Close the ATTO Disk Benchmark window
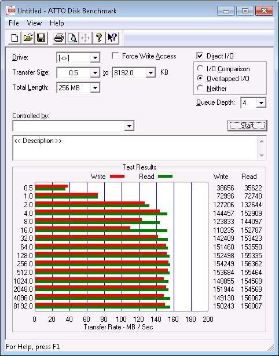Image resolution: width=279 pixels, height=356 pixels. pos(264,11)
